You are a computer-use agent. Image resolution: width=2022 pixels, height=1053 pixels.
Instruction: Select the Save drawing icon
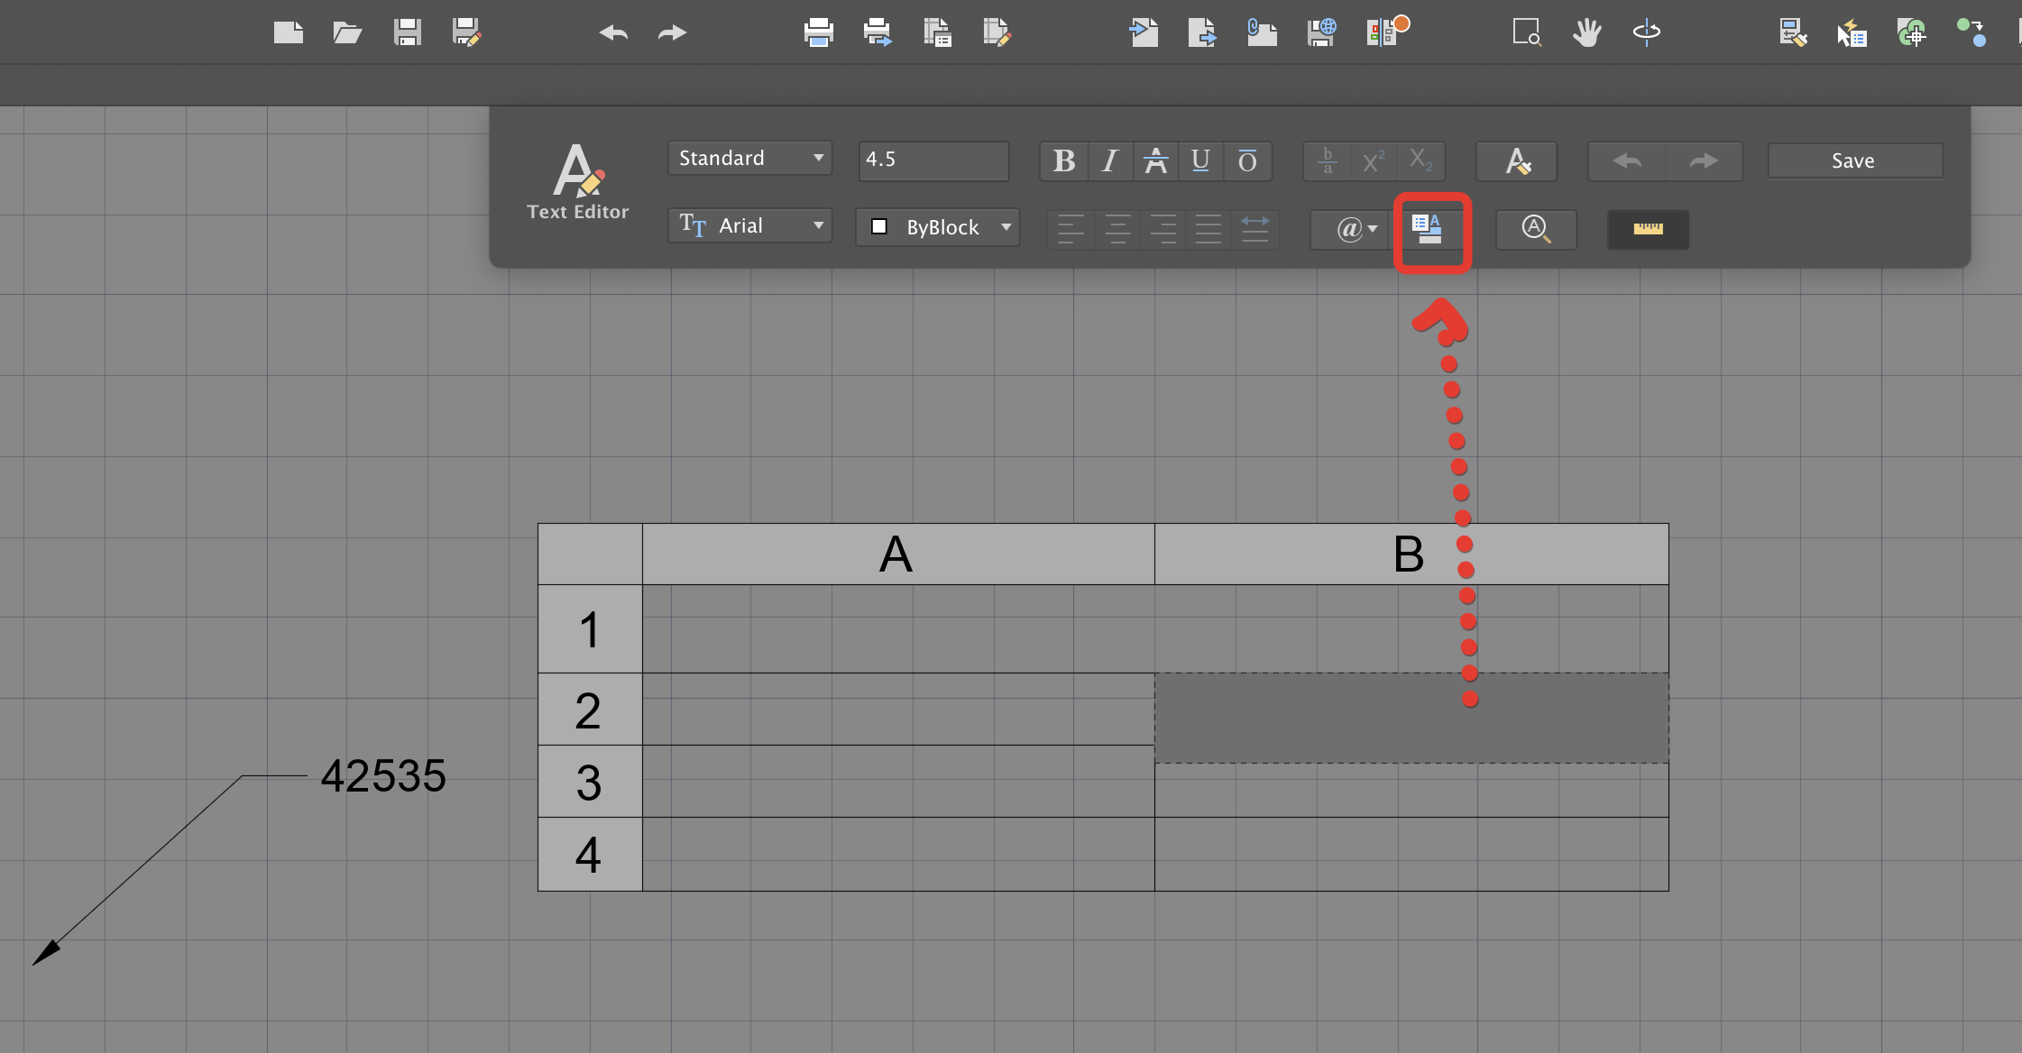(406, 32)
